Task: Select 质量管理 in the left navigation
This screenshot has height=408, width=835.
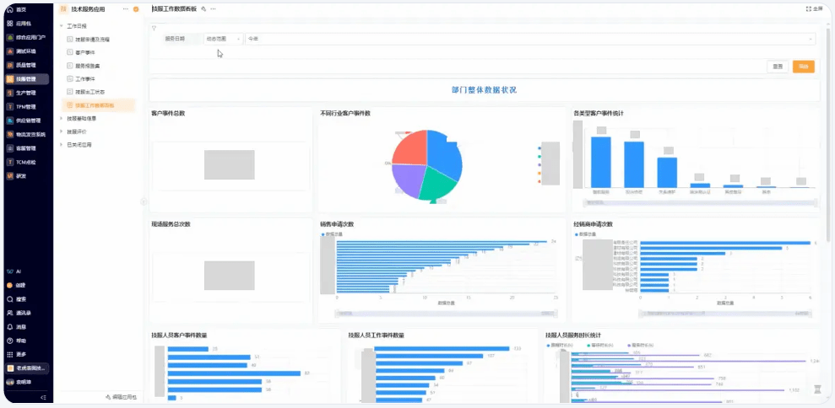Action: click(x=25, y=65)
